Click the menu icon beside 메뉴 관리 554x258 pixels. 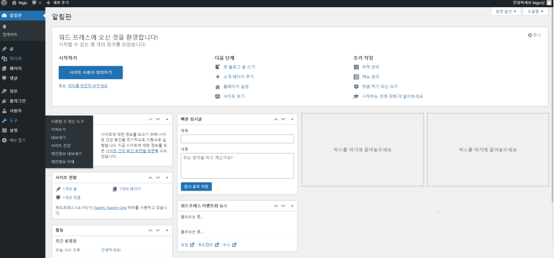356,77
